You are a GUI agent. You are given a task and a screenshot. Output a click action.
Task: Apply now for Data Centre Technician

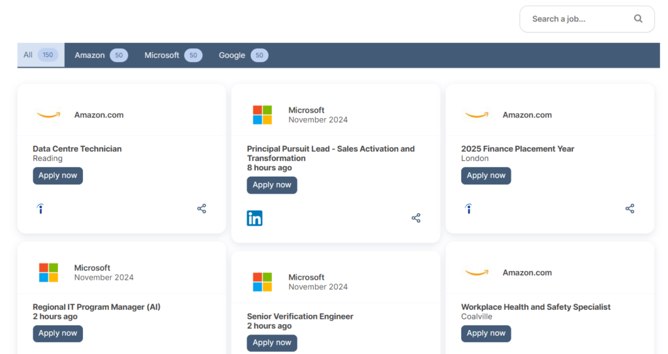[x=58, y=175]
